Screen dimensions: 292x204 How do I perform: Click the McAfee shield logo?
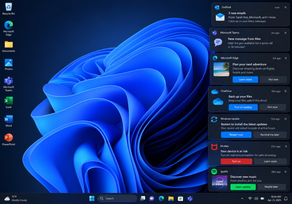pyautogui.click(x=214, y=147)
